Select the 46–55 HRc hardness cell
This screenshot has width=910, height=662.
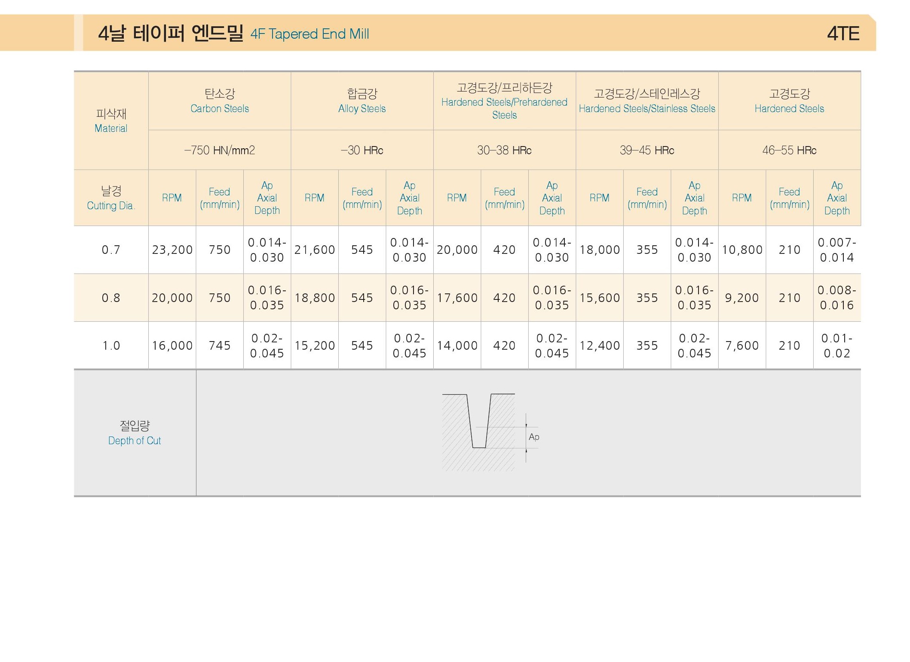[x=789, y=150]
